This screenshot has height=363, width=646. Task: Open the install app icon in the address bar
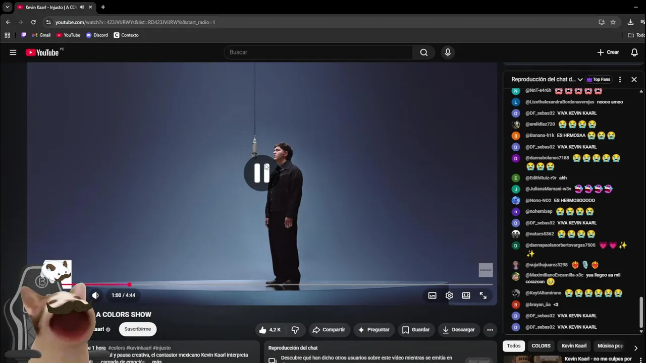tap(602, 22)
